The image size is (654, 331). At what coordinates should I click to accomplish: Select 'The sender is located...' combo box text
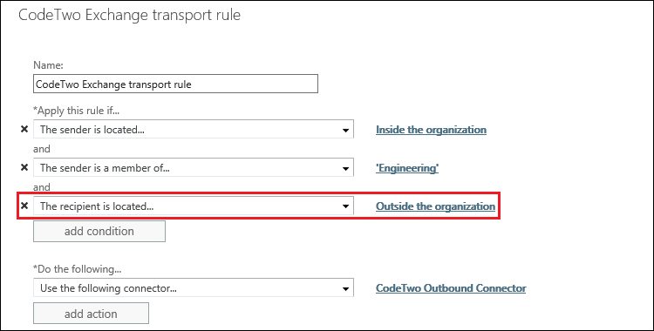92,129
